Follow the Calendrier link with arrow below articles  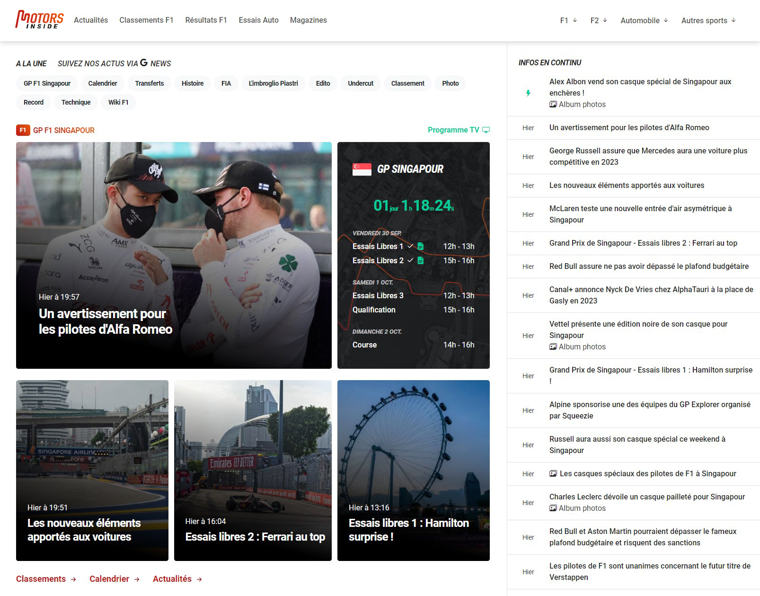pos(115,579)
